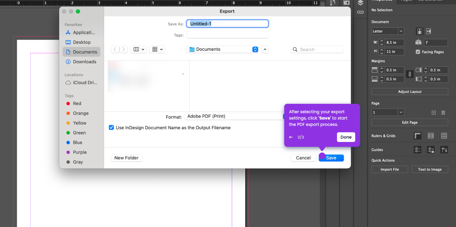Click the Edit Page button

point(410,122)
